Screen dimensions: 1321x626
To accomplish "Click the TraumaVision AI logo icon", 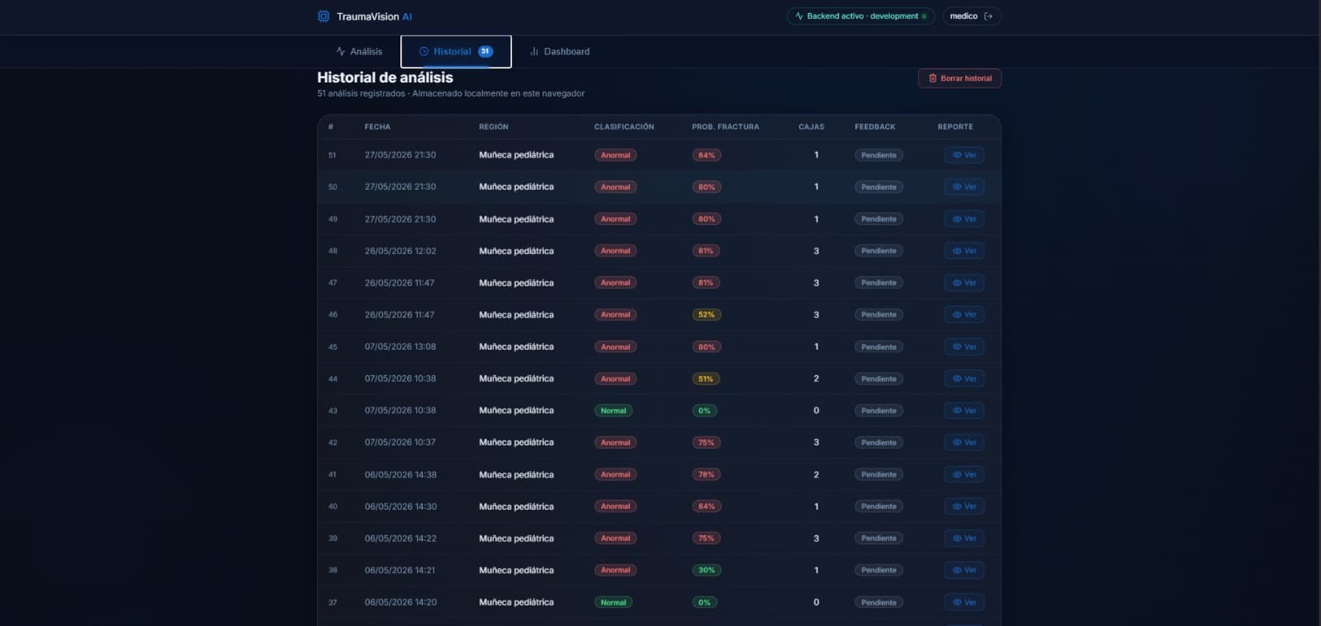I will [x=324, y=16].
